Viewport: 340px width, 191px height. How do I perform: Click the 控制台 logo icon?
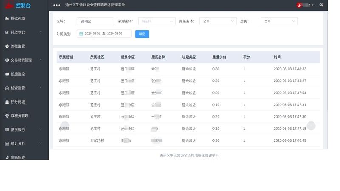pos(8,4)
